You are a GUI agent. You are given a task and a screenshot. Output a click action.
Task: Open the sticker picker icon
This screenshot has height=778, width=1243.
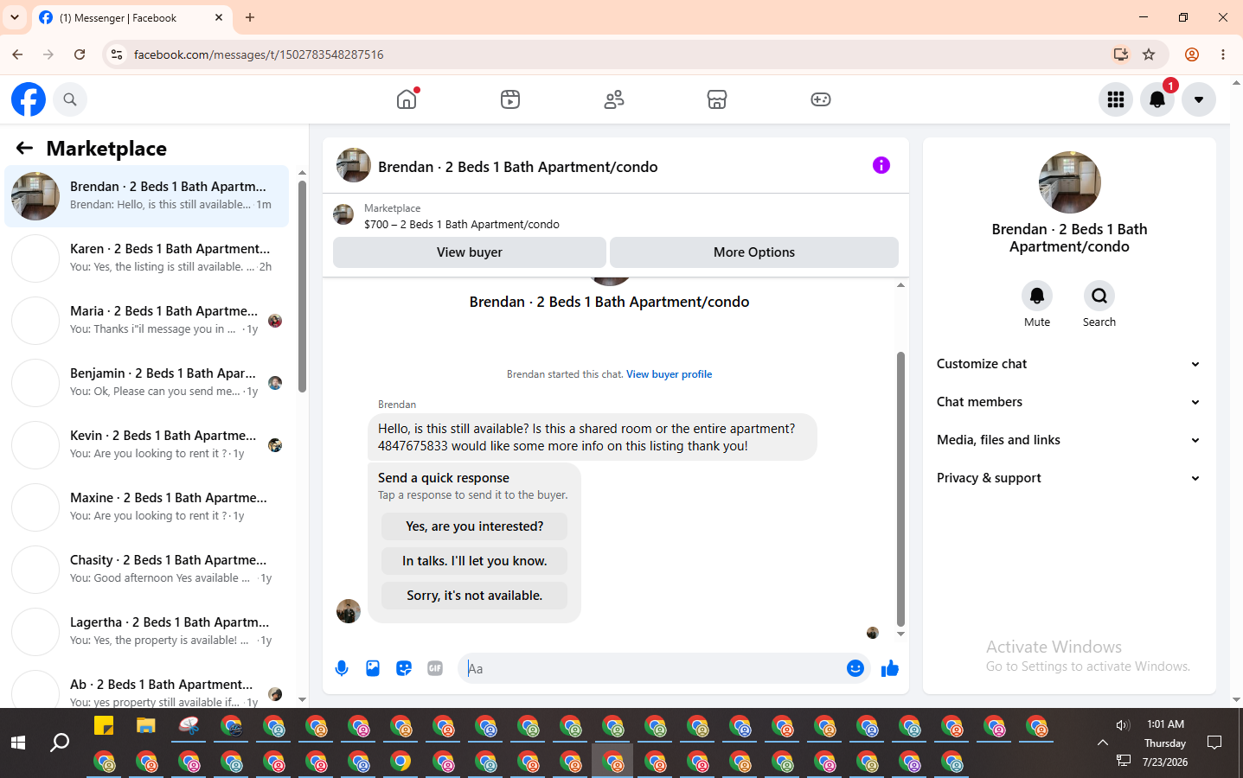click(404, 668)
